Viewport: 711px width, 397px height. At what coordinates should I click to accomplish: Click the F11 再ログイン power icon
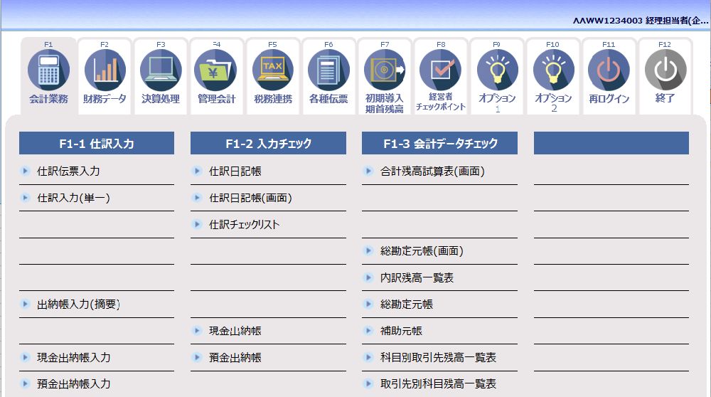pos(609,70)
